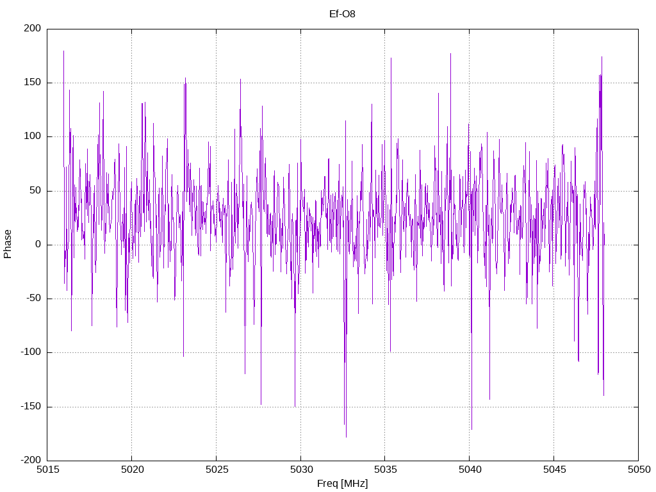Click x-axis tick label 5015
The image size is (656, 492).
tap(47, 470)
